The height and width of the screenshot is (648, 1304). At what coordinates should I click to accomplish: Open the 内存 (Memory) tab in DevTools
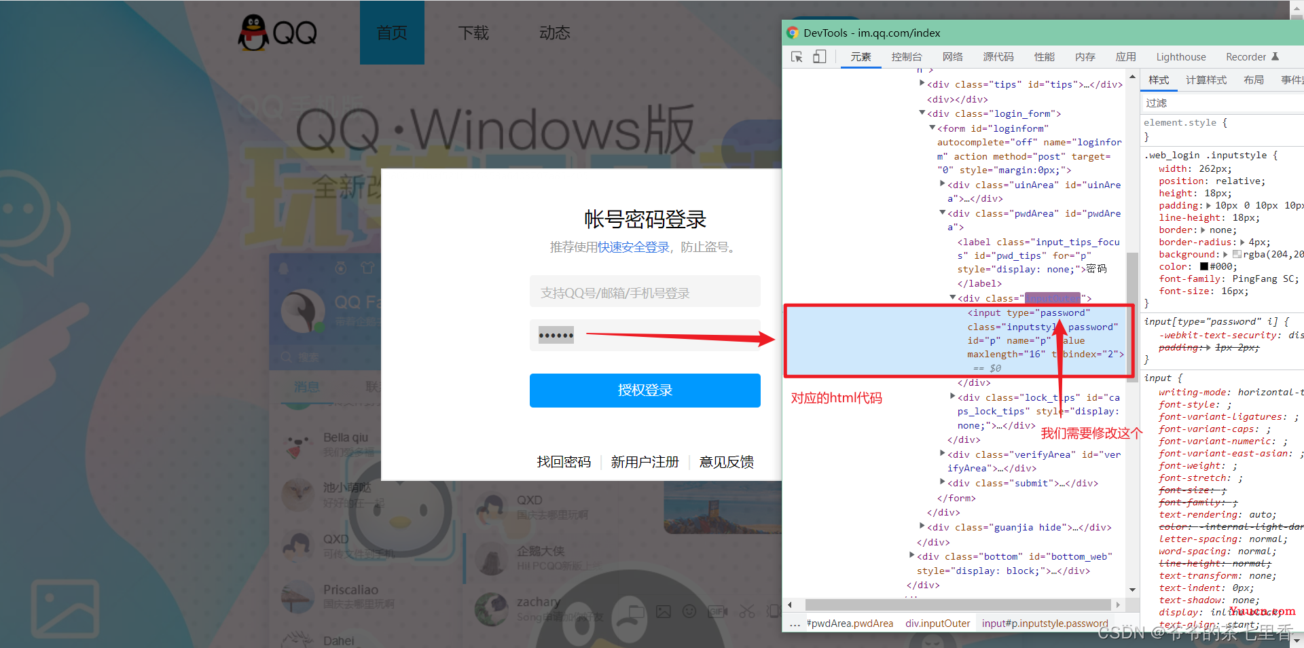[1085, 57]
